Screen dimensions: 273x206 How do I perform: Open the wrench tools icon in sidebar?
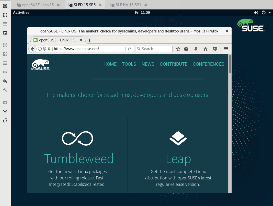(5, 90)
